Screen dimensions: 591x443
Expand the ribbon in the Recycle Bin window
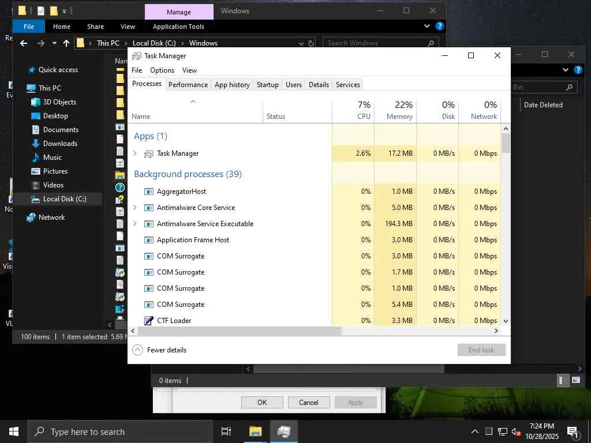pos(566,70)
